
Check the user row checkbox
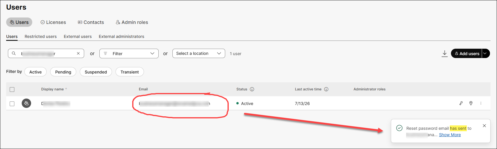tap(12, 104)
